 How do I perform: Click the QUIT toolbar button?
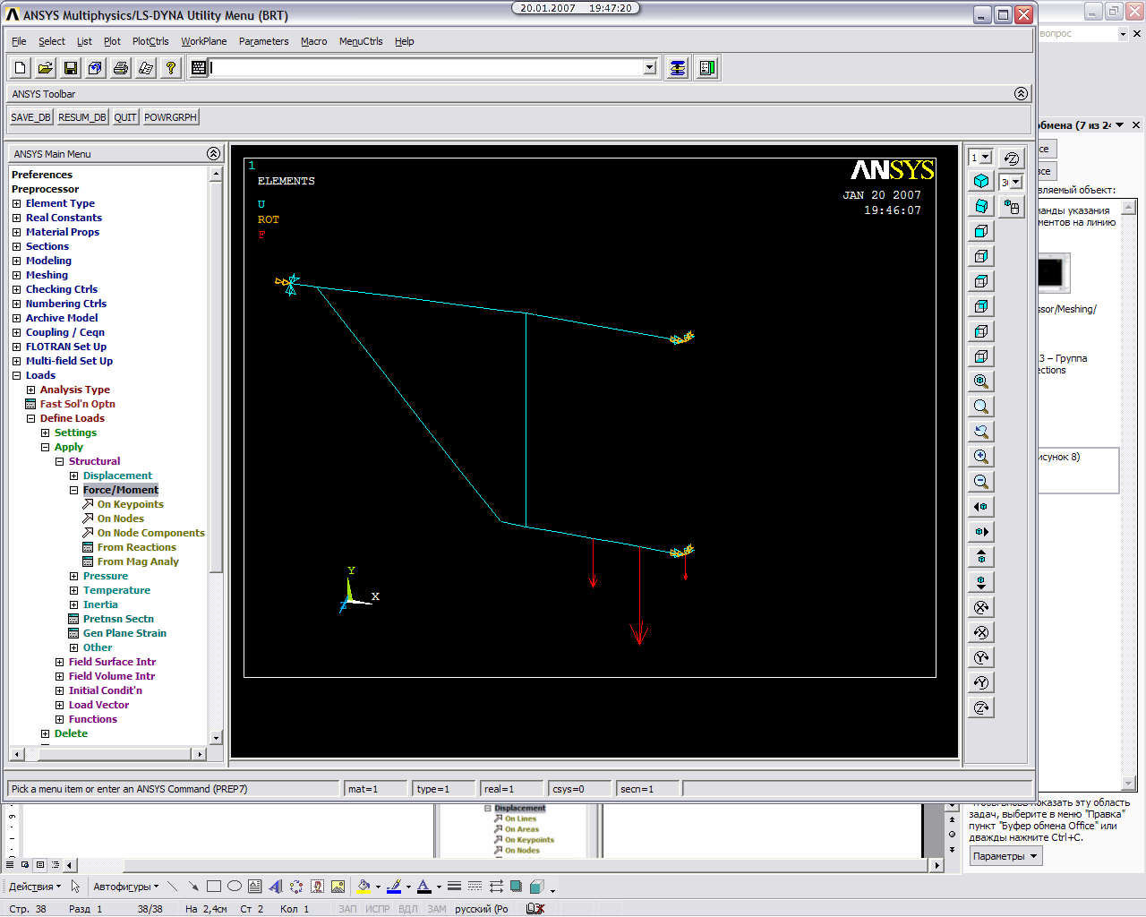[x=125, y=117]
